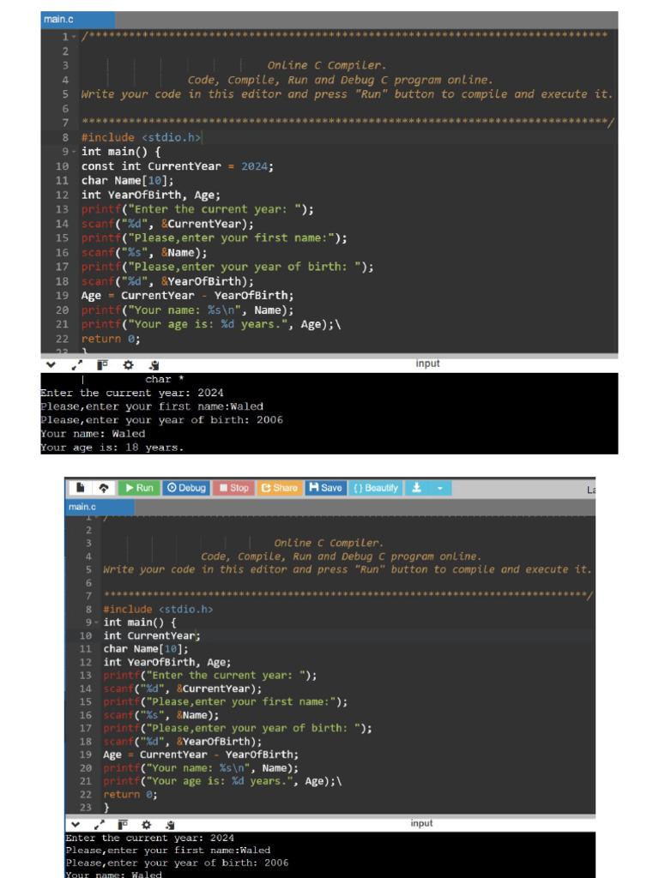Click the clear console icon in the upper console bar
The height and width of the screenshot is (878, 659).
click(x=154, y=365)
